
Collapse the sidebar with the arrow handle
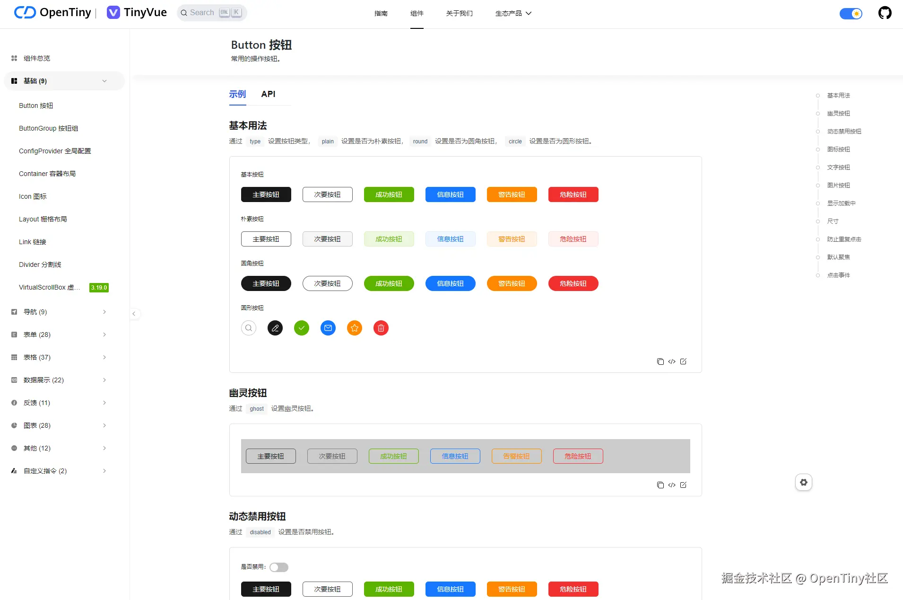coord(134,314)
